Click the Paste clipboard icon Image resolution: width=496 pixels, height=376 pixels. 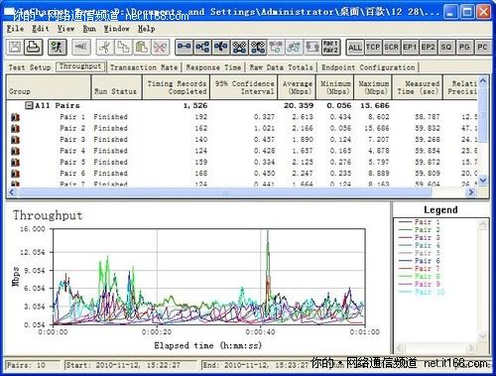click(142, 48)
